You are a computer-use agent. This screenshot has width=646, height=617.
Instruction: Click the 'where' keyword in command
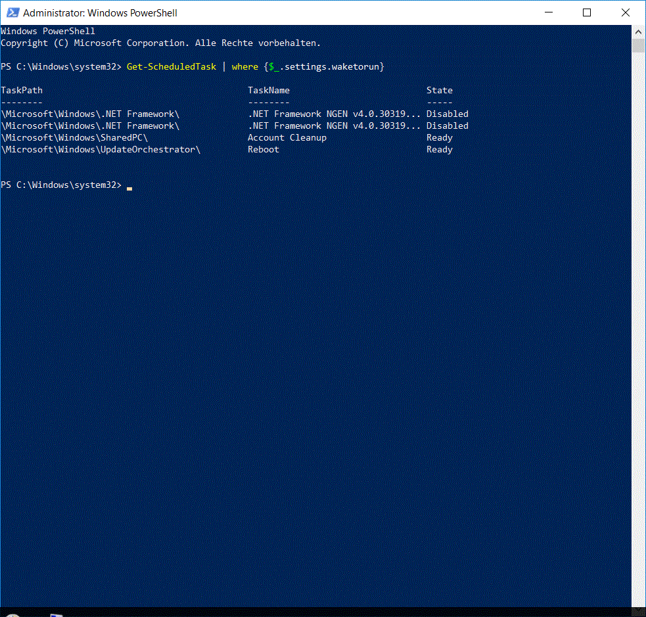coord(244,67)
